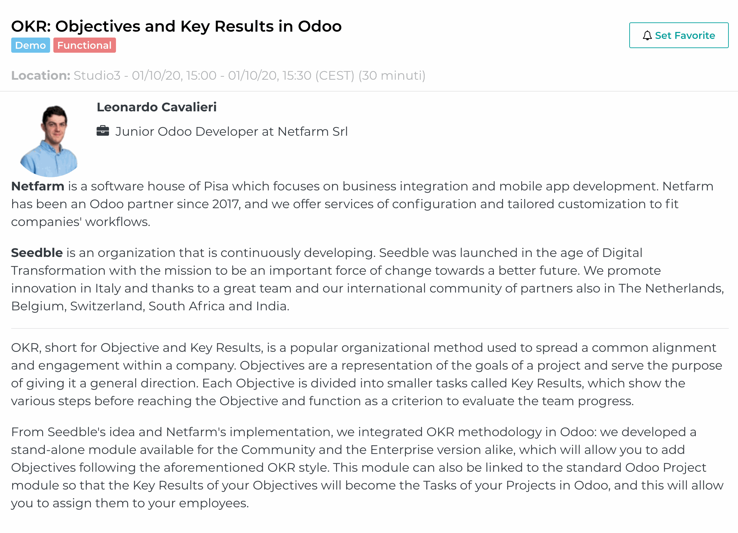Click the bold Location label
The width and height of the screenshot is (738, 533).
point(41,76)
